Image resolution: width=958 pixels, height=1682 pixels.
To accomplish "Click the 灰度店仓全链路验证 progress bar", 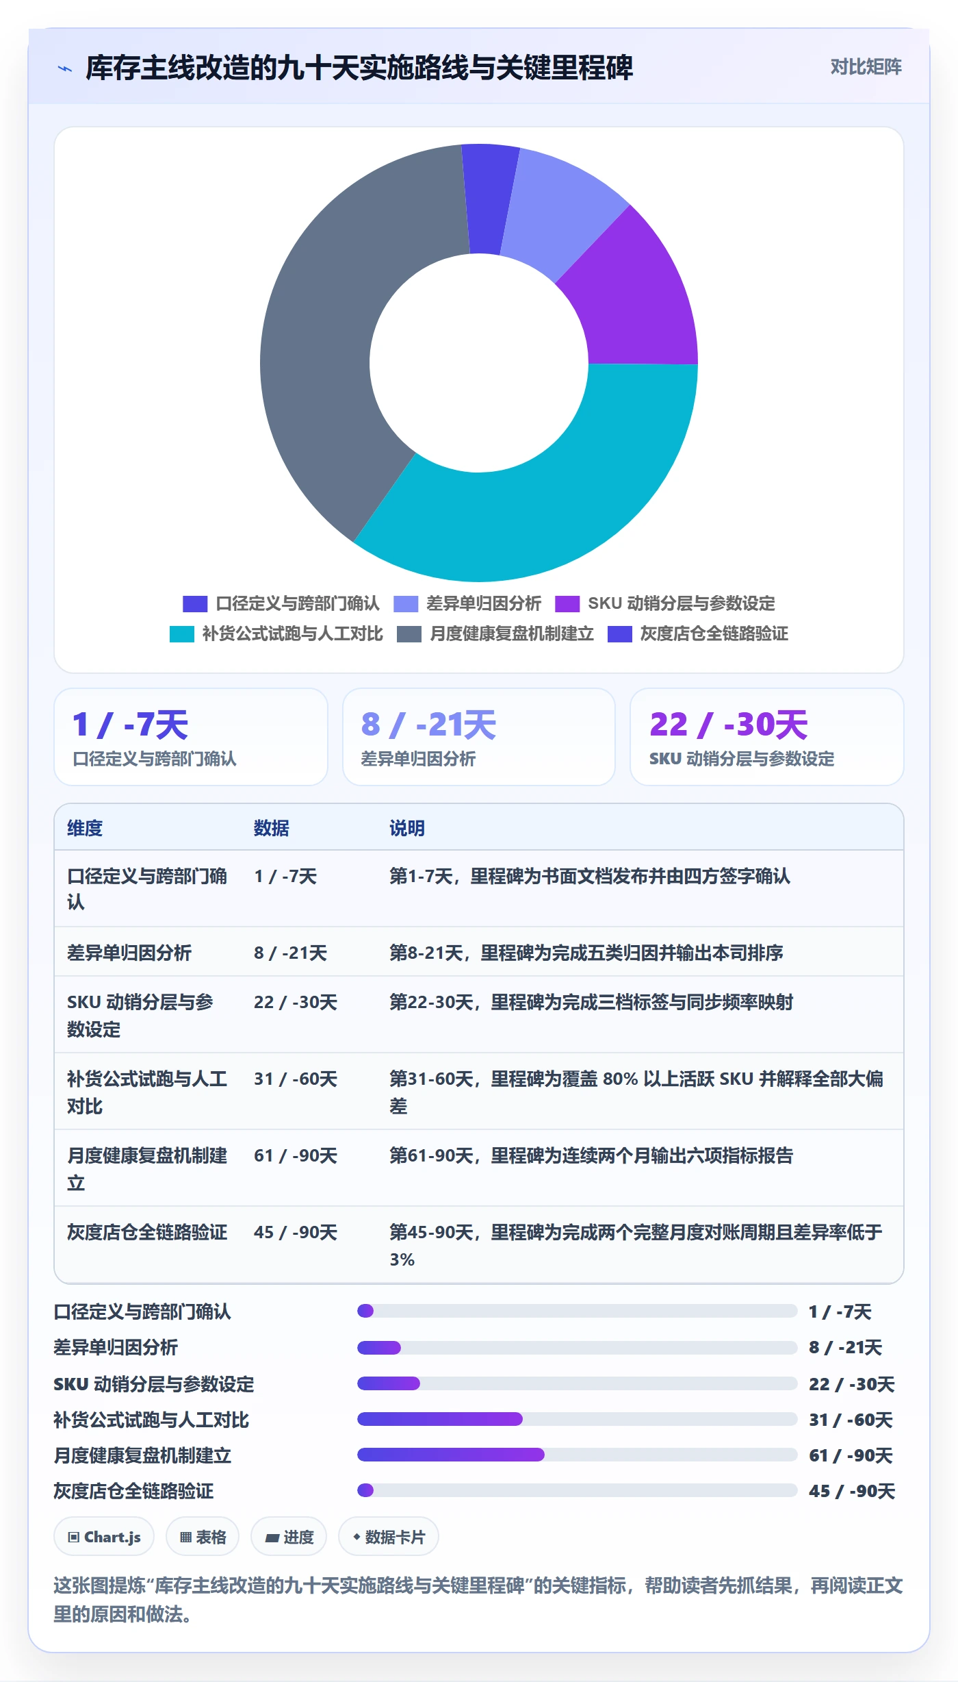I will pos(577,1490).
